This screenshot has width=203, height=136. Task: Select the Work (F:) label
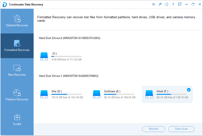(162, 91)
